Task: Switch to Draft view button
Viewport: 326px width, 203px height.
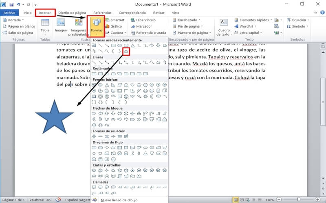Action: (x=260, y=200)
